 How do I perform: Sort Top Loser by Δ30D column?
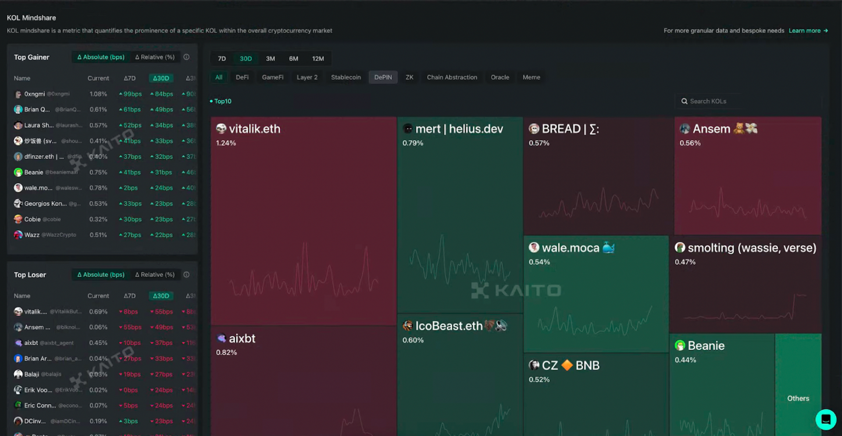161,296
